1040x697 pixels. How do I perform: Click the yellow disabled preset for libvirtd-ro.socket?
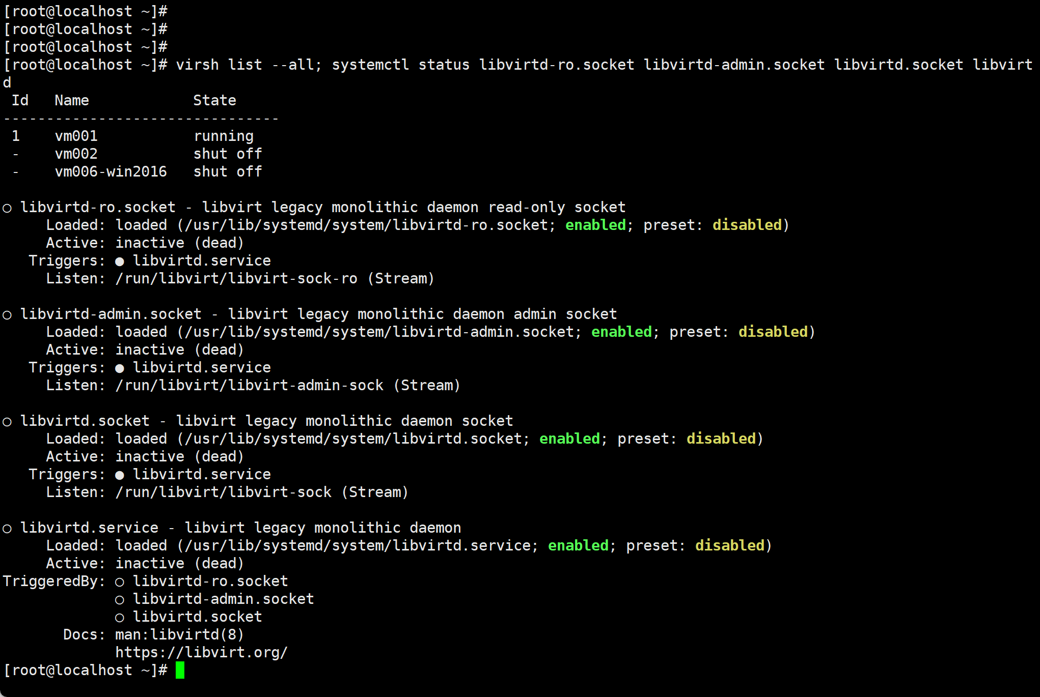(x=747, y=225)
